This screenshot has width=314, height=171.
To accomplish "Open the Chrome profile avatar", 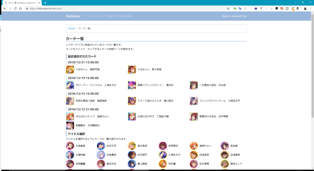I will pos(305,9).
